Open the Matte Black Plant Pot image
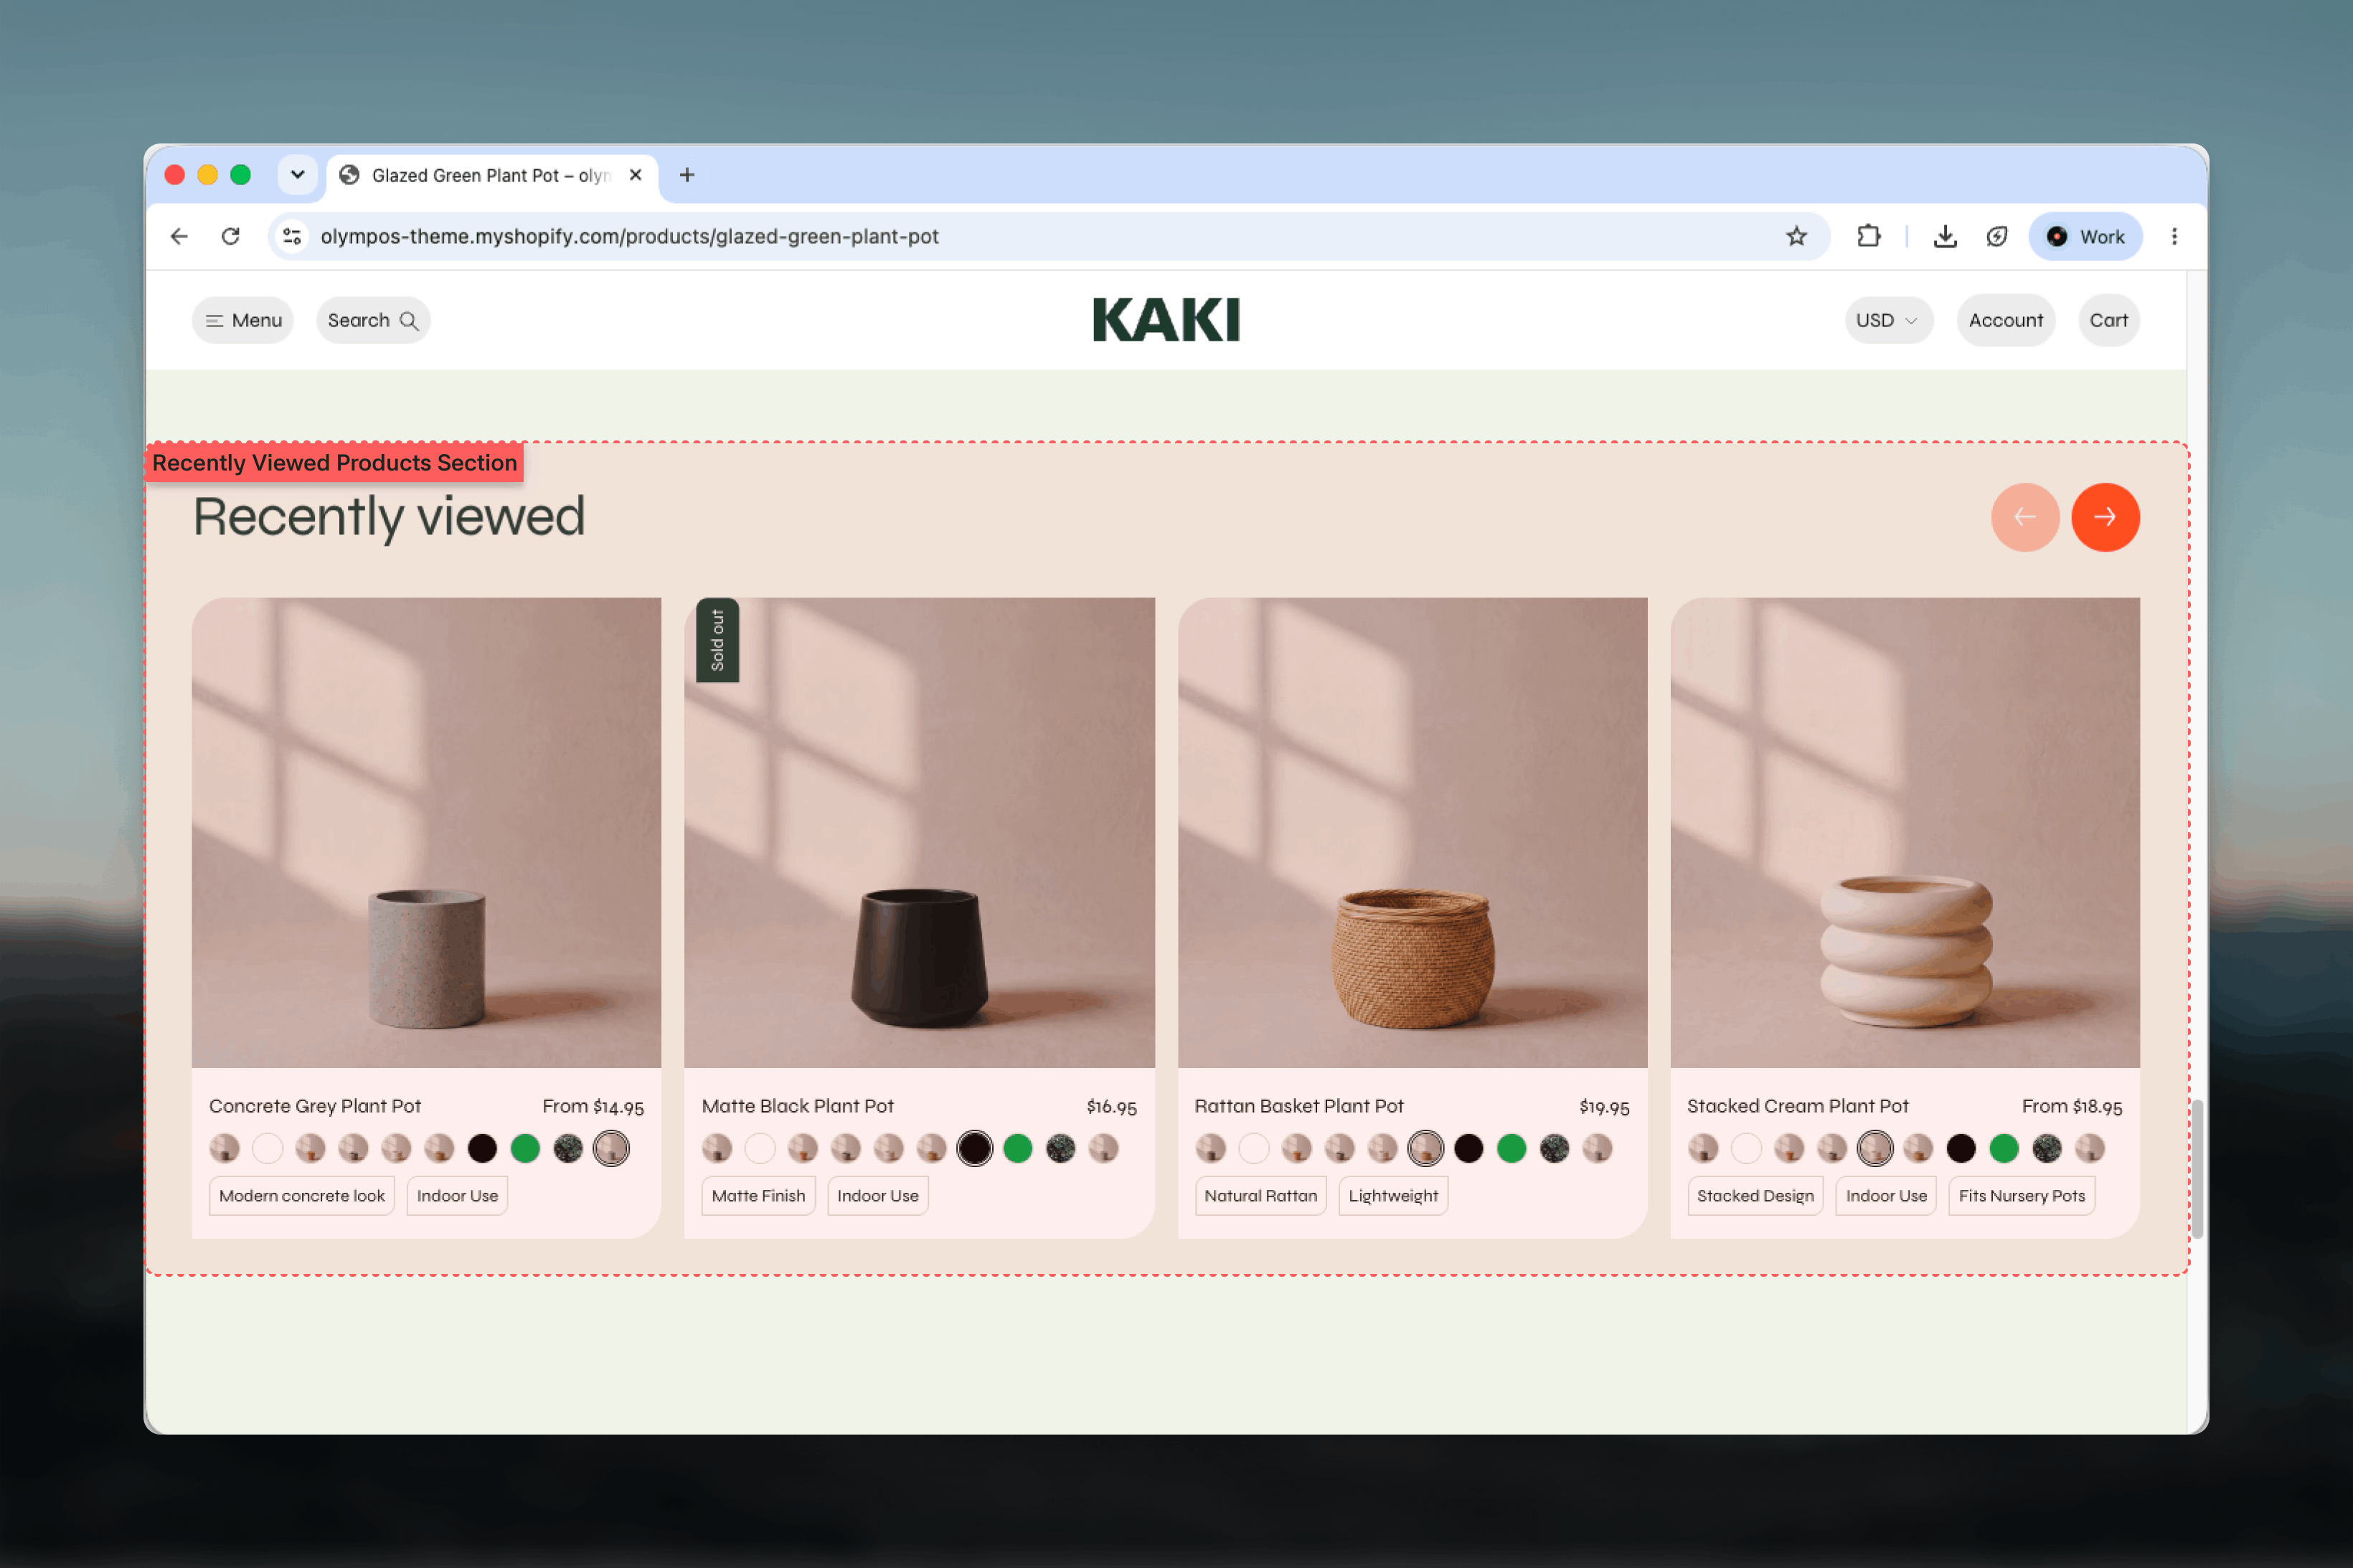 919,832
